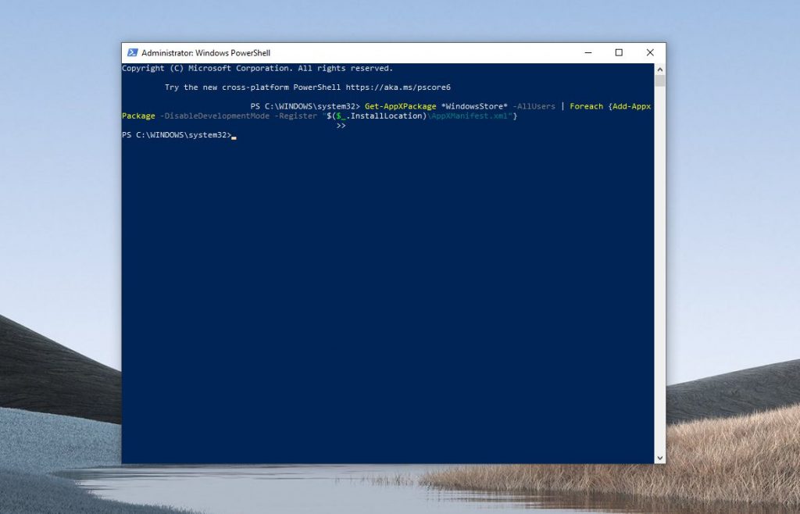
Task: Click the 'Administrator: Windows PowerShell' title text
Action: pyautogui.click(x=205, y=53)
